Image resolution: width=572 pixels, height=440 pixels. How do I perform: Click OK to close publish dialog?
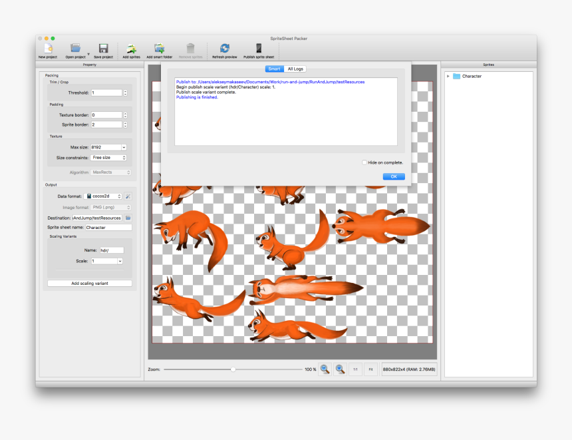393,176
